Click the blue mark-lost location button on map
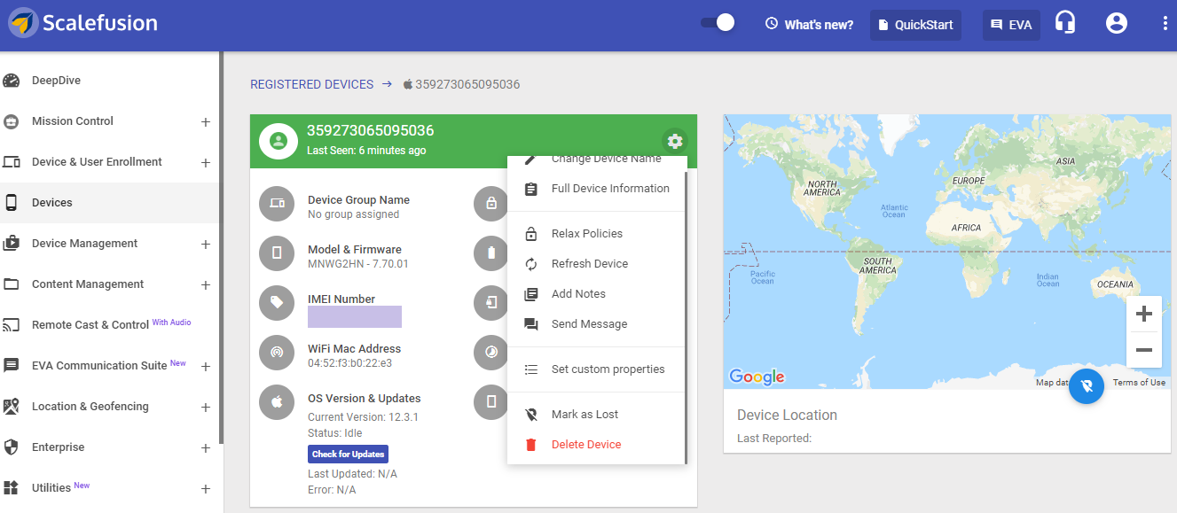The height and width of the screenshot is (513, 1177). 1087,386
